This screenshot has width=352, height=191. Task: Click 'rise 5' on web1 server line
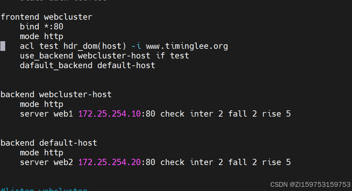[276, 114]
